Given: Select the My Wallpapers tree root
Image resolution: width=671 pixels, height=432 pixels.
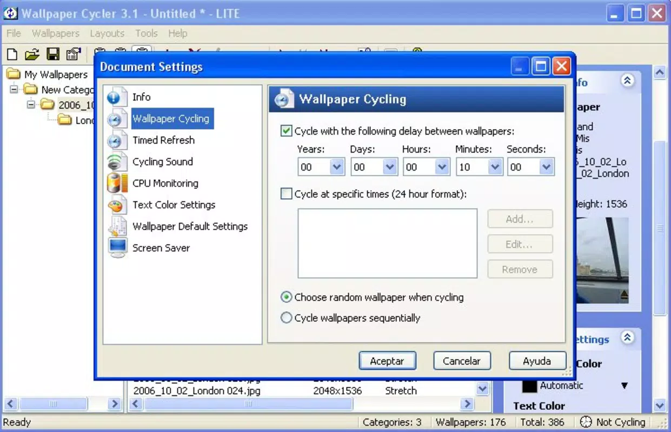Looking at the screenshot, I should click(56, 75).
